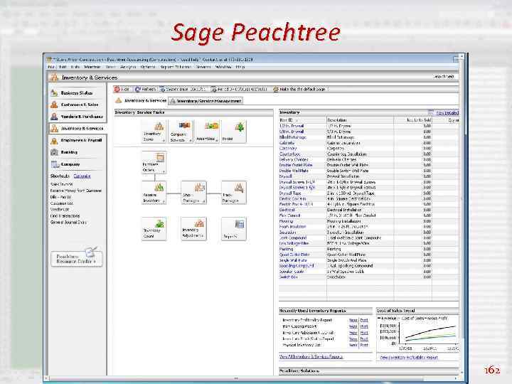Click the Assemblies task icon
Image resolution: width=512 pixels, height=384 pixels.
(207, 132)
